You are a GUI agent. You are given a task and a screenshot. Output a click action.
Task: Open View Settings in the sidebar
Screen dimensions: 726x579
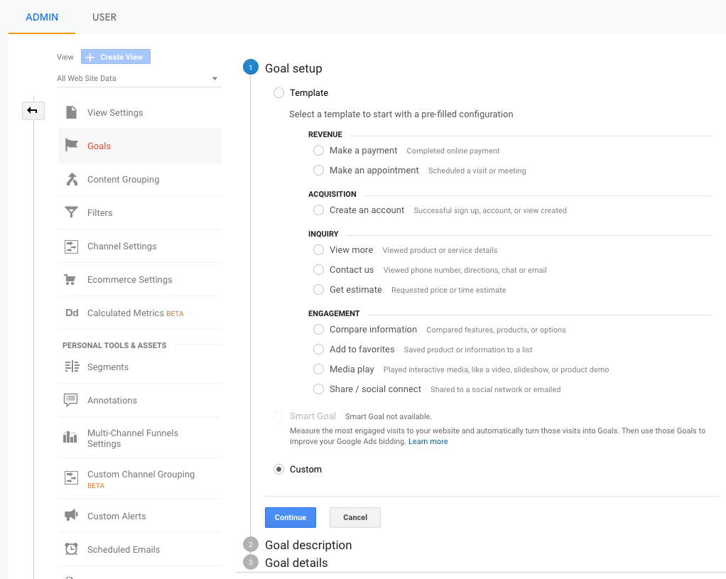coord(140,112)
